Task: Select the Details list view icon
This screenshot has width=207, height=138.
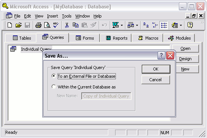Action: point(164,25)
